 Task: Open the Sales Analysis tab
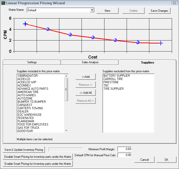point(90,62)
